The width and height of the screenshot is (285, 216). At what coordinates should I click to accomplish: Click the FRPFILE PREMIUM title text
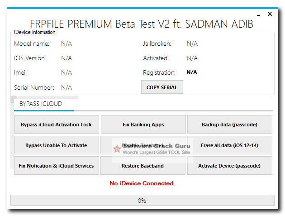coord(141,24)
